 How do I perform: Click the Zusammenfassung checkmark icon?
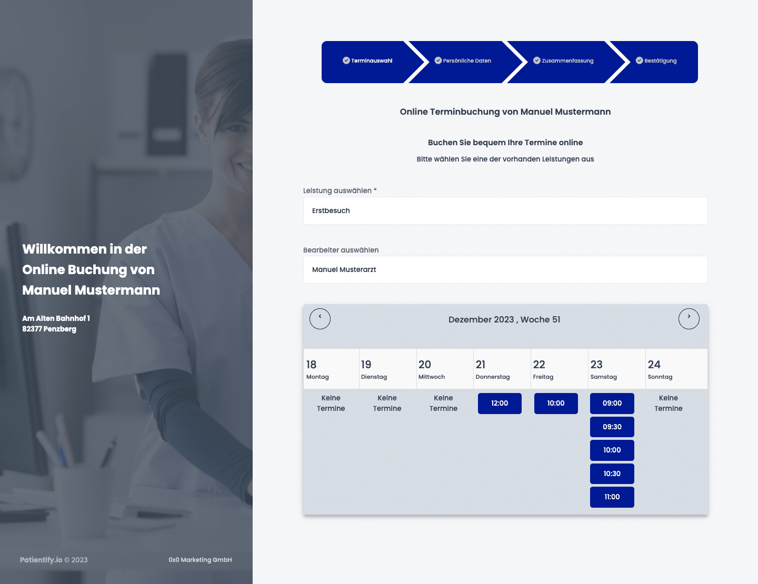[x=537, y=61]
